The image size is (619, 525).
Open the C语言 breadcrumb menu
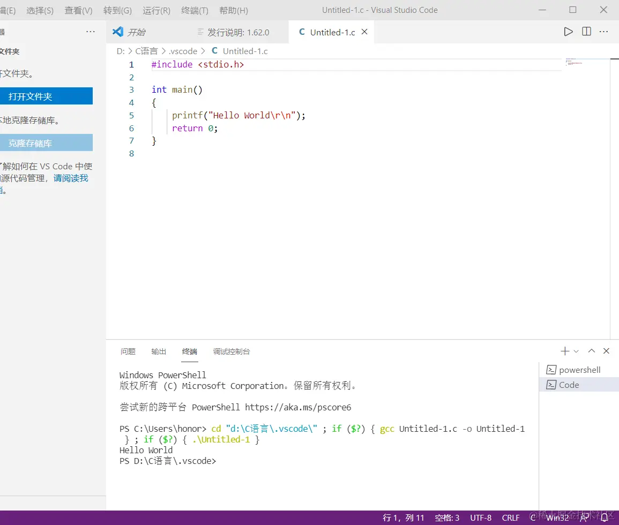[x=146, y=51]
